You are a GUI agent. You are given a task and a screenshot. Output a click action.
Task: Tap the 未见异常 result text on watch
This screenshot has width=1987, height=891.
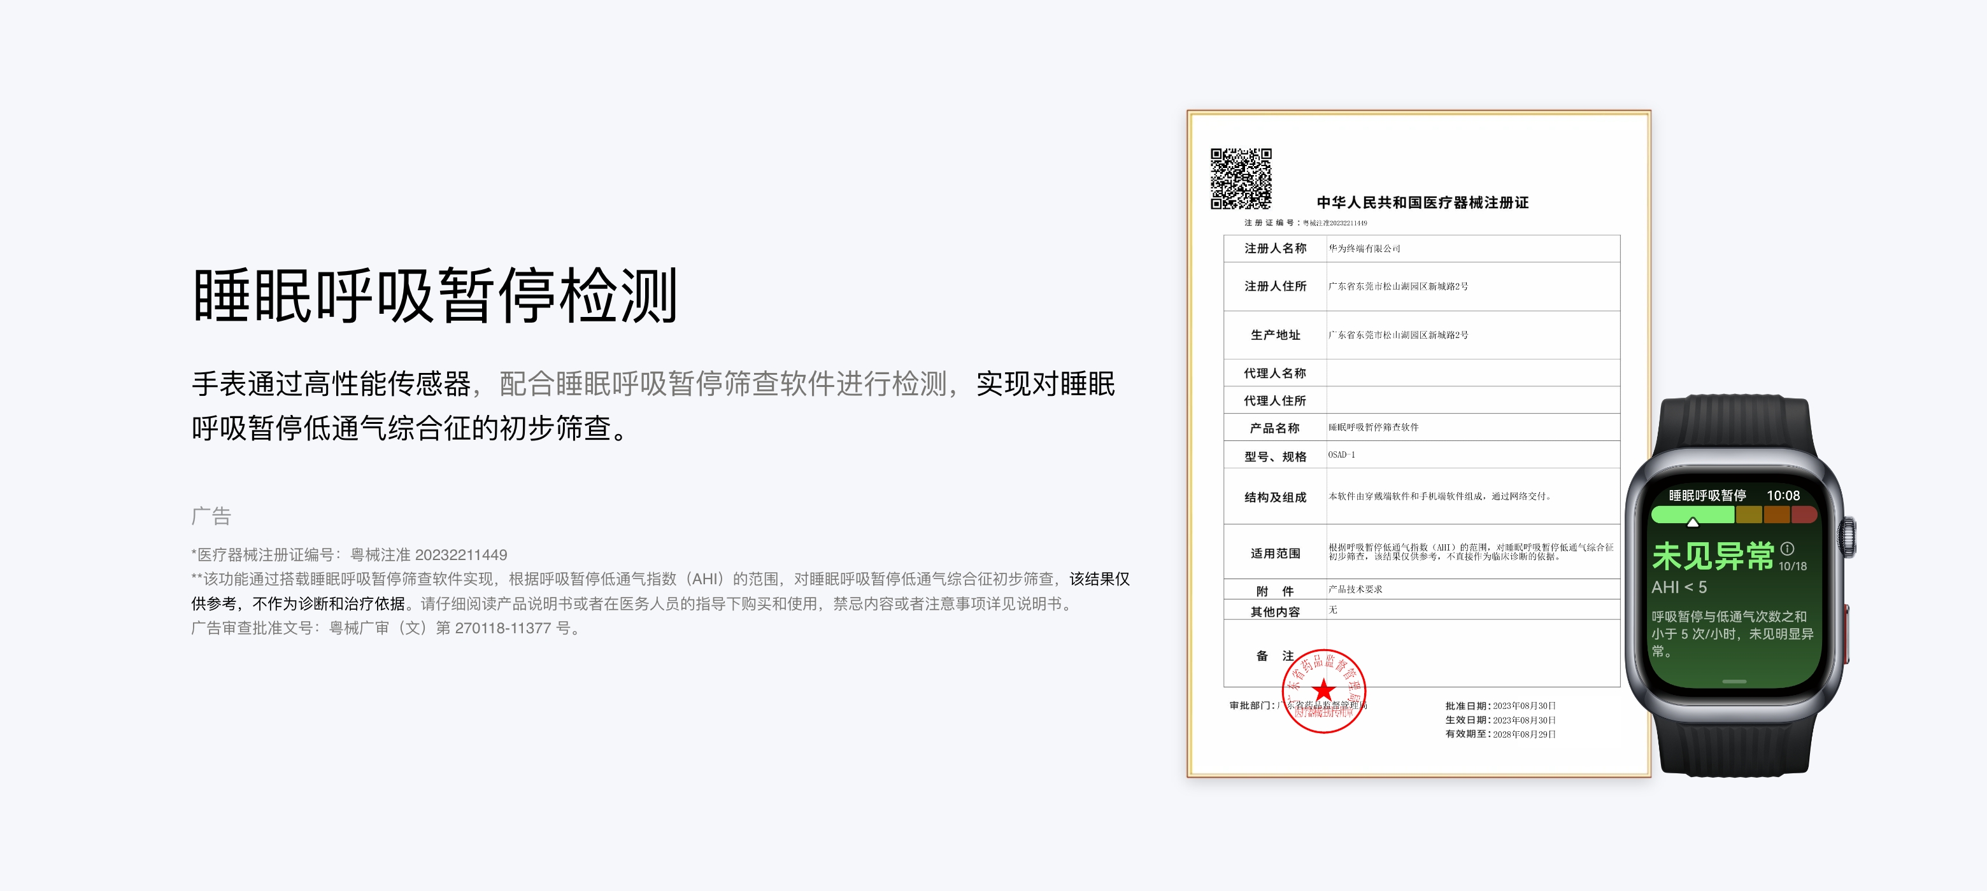1713,556
